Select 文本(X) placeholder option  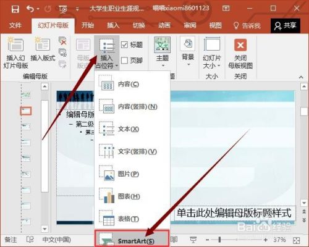coord(132,129)
